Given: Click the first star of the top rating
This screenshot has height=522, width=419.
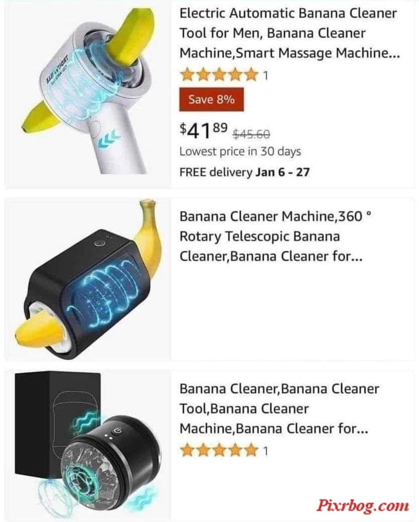Looking at the screenshot, I should coord(187,74).
